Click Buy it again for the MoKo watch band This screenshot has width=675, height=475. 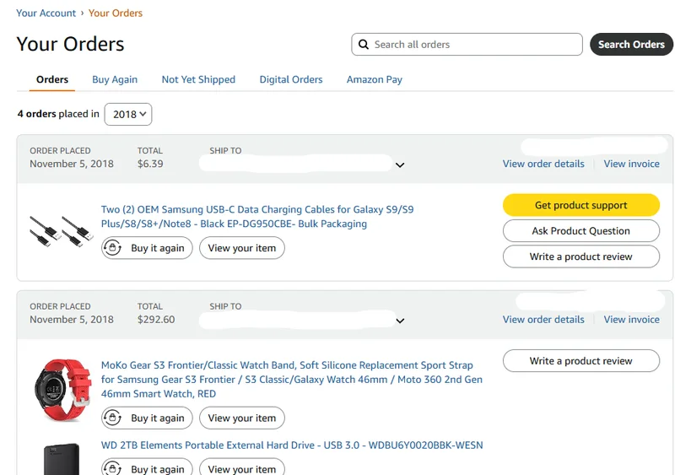point(147,418)
